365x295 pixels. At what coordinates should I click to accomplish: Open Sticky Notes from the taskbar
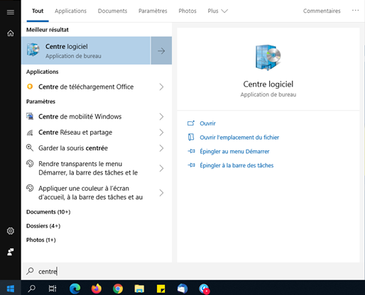pyautogui.click(x=161, y=289)
